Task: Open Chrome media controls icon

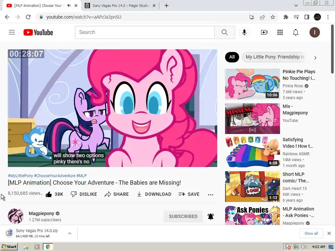Action: click(296, 17)
